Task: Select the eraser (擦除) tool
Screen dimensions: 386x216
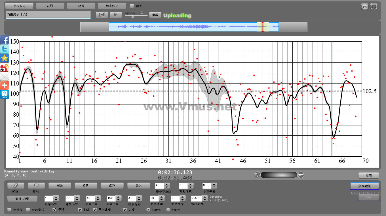Action: tap(16, 185)
